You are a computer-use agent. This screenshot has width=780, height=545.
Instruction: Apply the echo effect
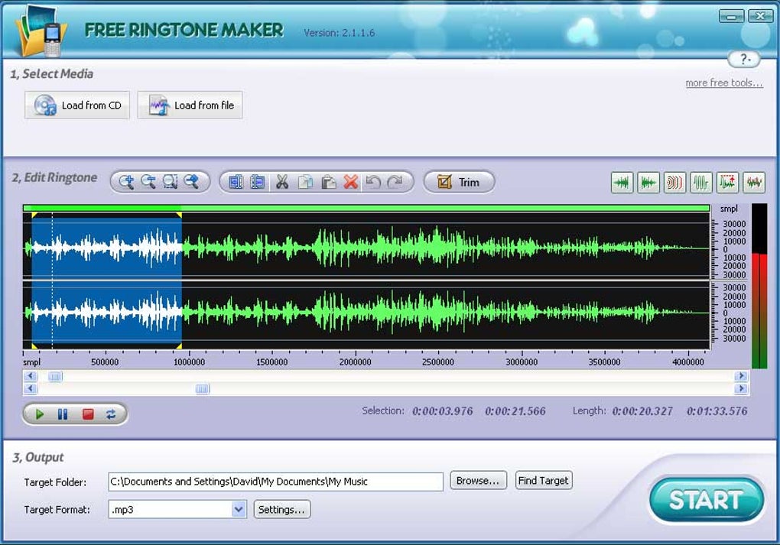(674, 182)
